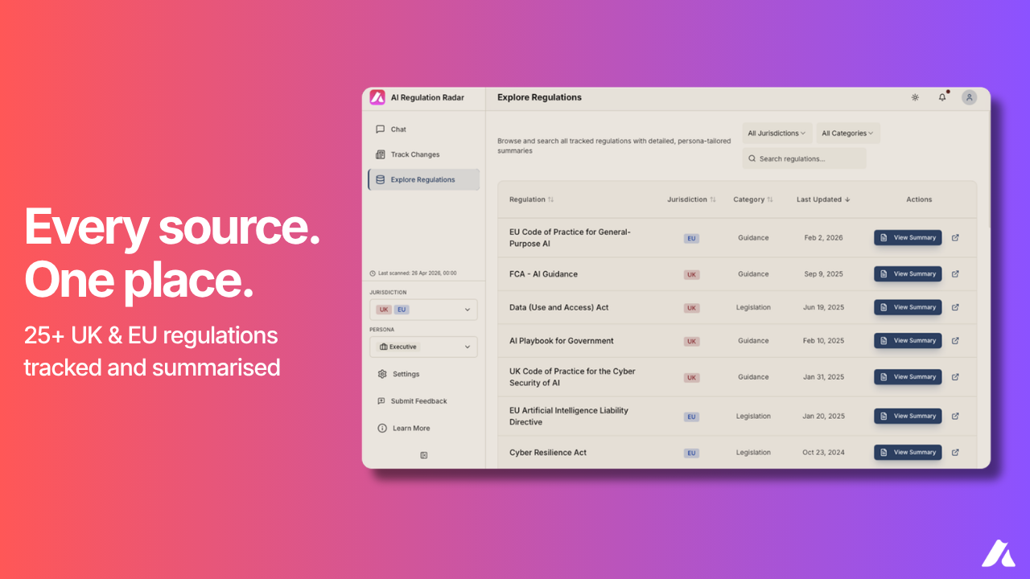Open the Executive persona dropdown

point(423,347)
